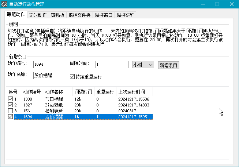Close the 自动运行动作管理 window
Viewport: 239px width, 167px height.
(232, 4)
